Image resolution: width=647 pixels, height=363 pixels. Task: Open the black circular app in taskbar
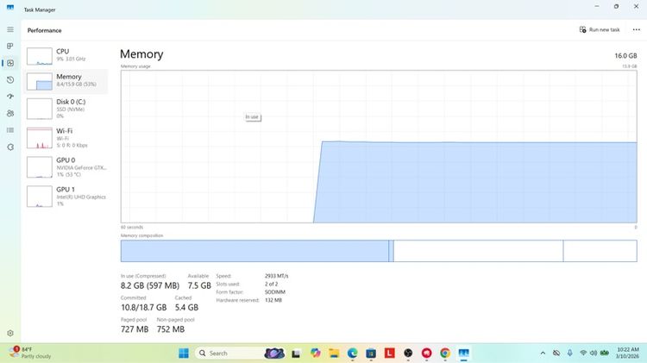(x=408, y=354)
